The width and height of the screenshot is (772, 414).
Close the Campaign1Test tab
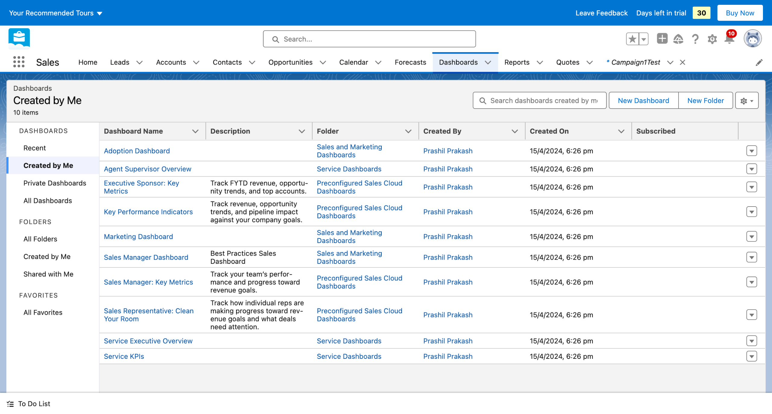tap(682, 62)
